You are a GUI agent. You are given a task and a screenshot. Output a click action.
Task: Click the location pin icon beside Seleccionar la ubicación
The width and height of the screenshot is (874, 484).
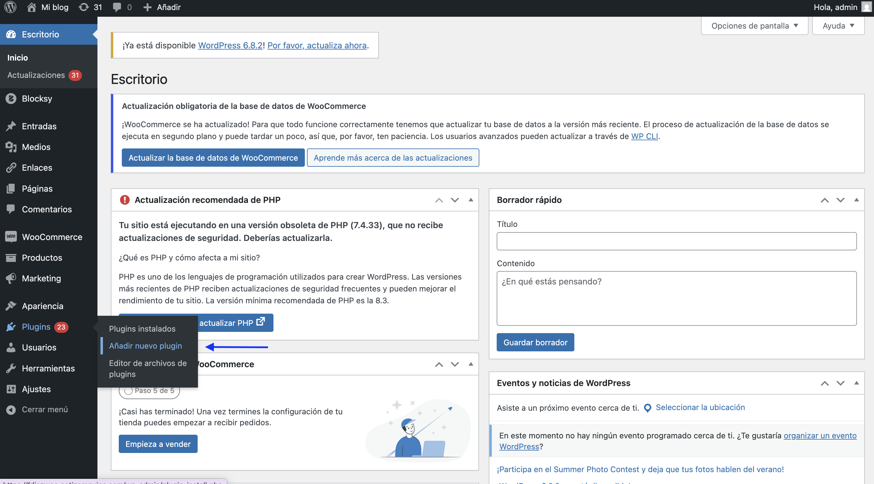tap(647, 408)
